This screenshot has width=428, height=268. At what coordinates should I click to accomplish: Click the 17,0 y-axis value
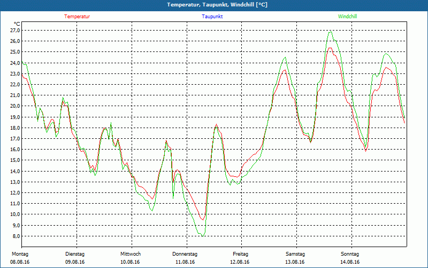tap(15, 138)
